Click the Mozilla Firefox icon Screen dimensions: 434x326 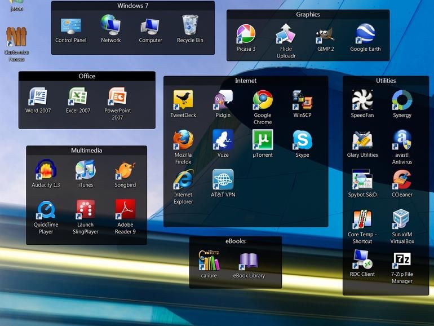pos(183,140)
